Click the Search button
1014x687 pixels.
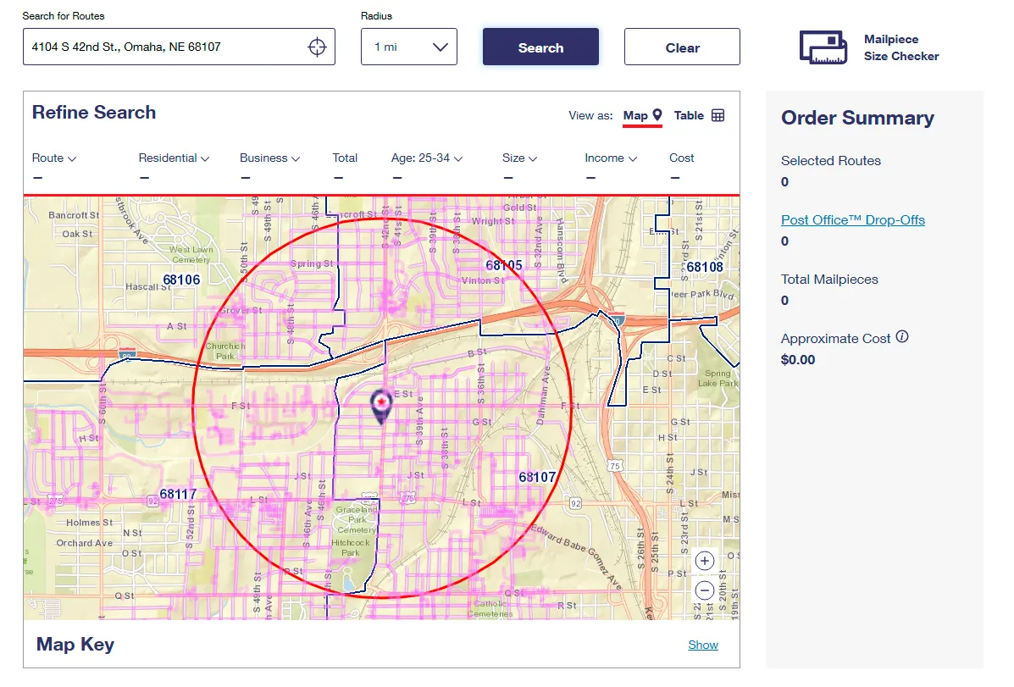540,47
